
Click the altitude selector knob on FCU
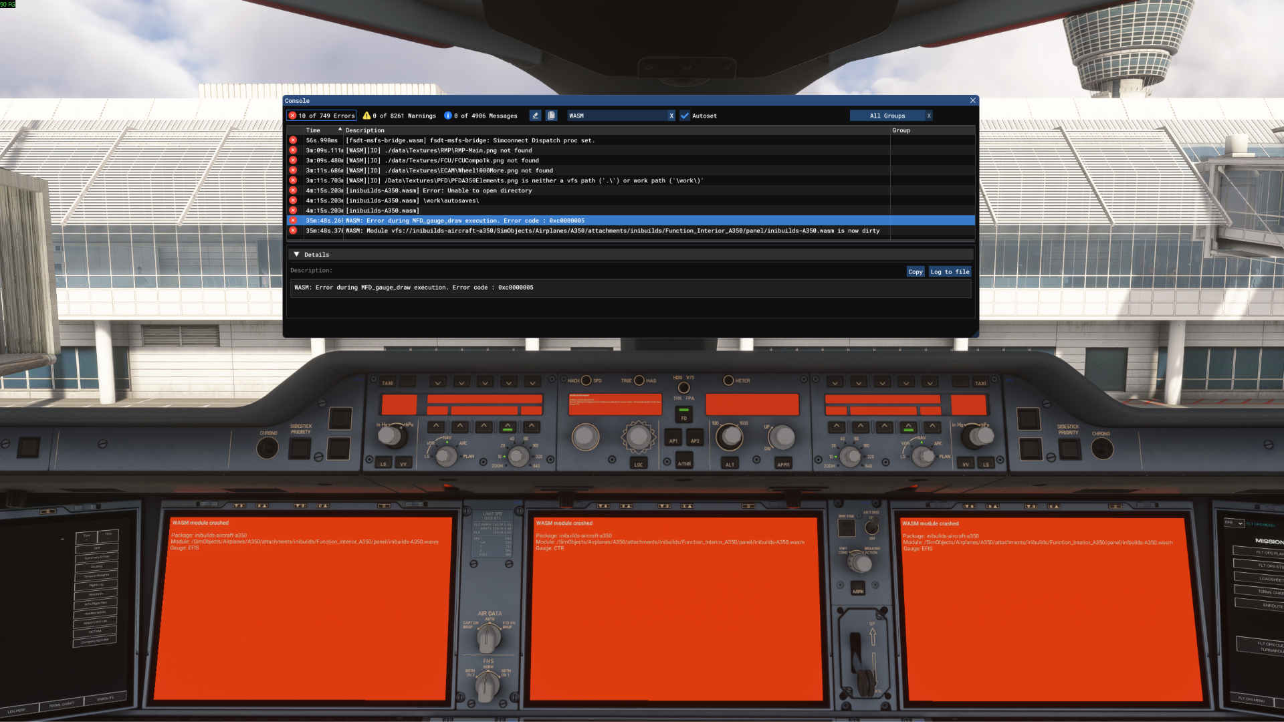[x=730, y=437]
